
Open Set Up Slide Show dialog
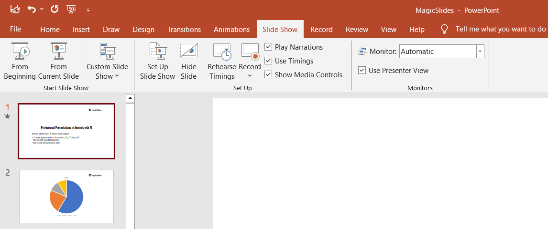157,61
